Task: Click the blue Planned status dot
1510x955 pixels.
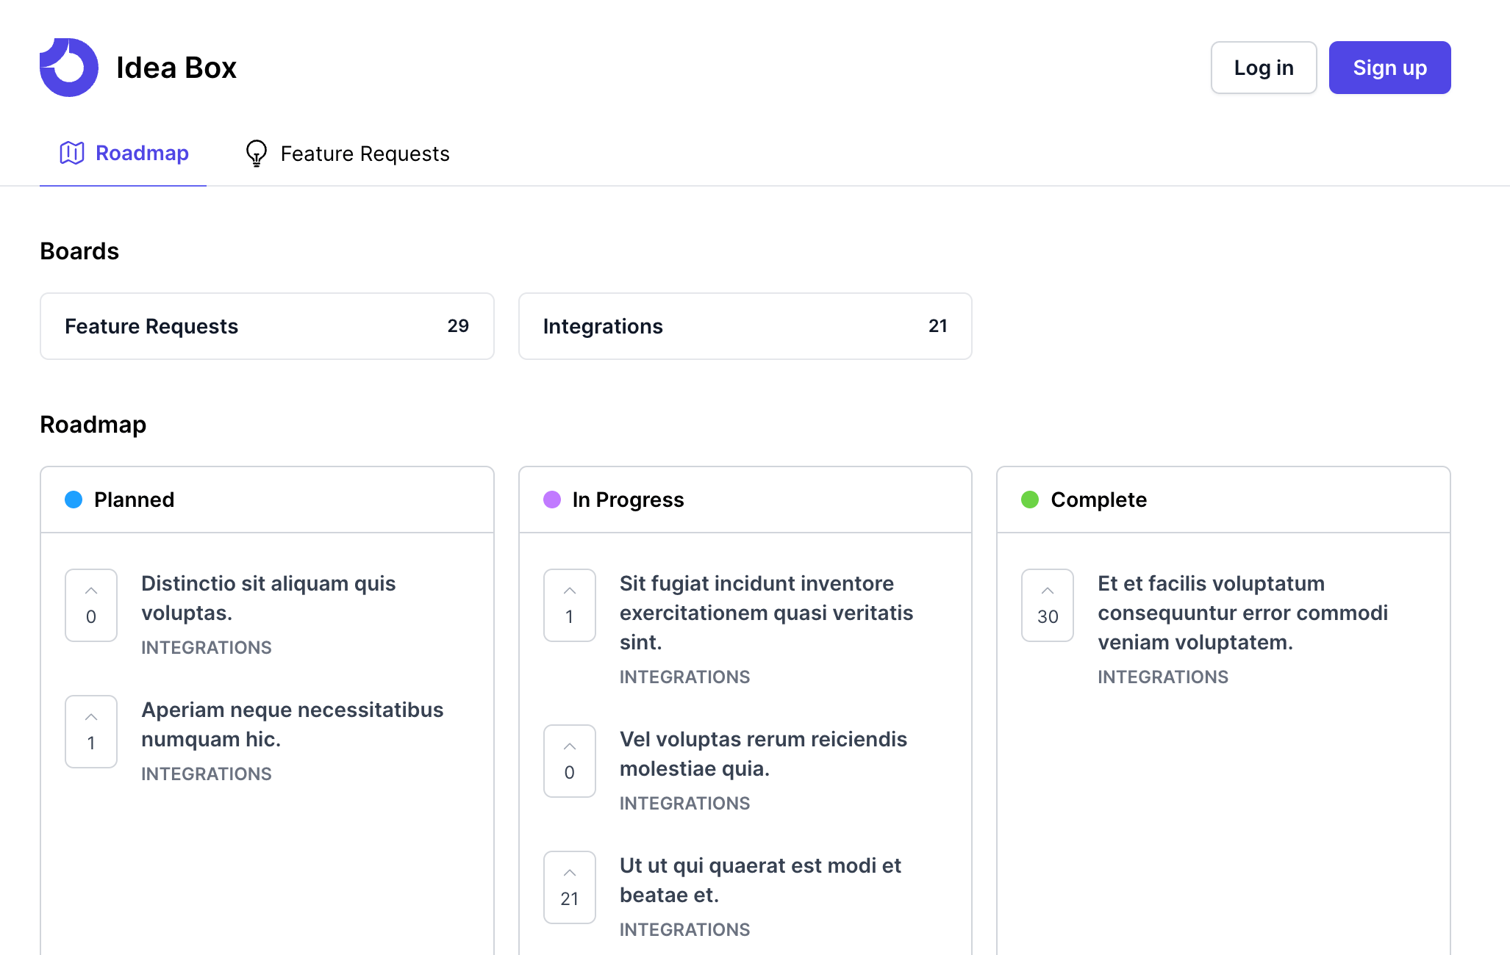Action: point(74,500)
